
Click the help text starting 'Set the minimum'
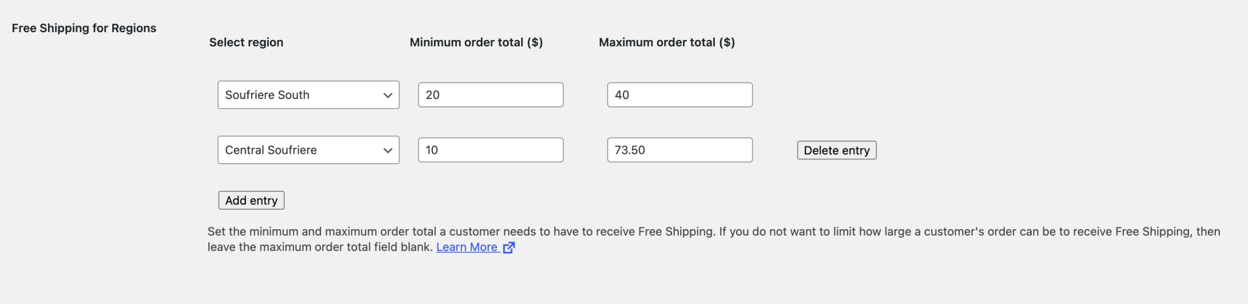(x=714, y=239)
